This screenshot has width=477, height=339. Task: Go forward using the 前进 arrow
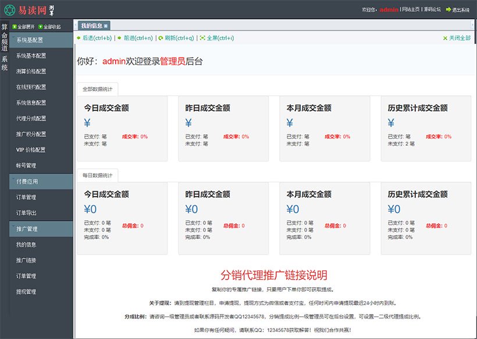point(120,38)
